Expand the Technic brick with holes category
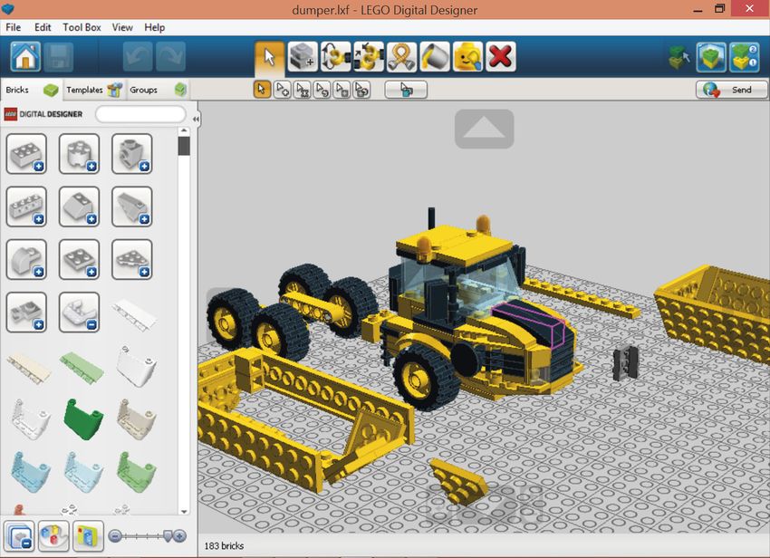Screen dimensions: 770x558 (x=26, y=207)
